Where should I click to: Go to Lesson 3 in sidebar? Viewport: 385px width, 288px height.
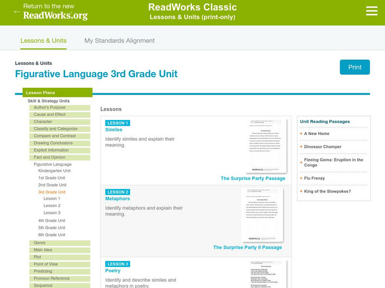click(52, 213)
